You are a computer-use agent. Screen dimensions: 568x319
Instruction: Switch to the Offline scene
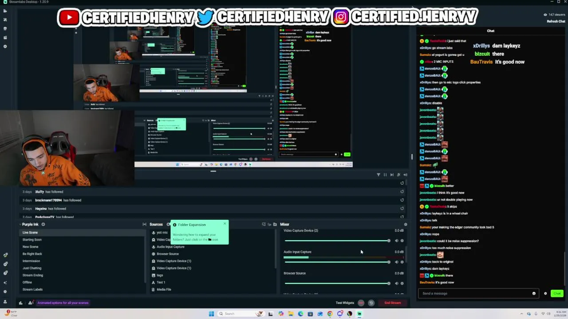82,282
